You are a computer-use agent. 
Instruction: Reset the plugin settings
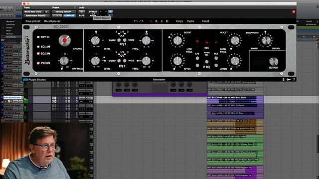pyautogui.click(x=205, y=21)
